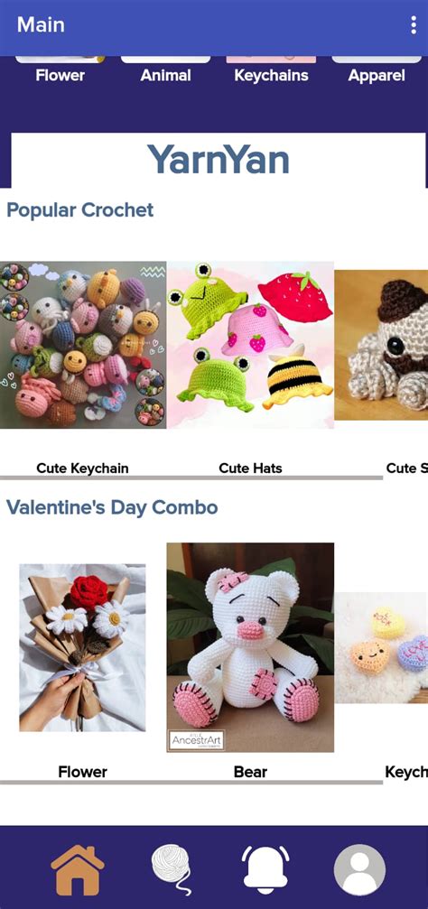The width and height of the screenshot is (428, 909).
Task: Select the Apparel category
Action: 377,76
